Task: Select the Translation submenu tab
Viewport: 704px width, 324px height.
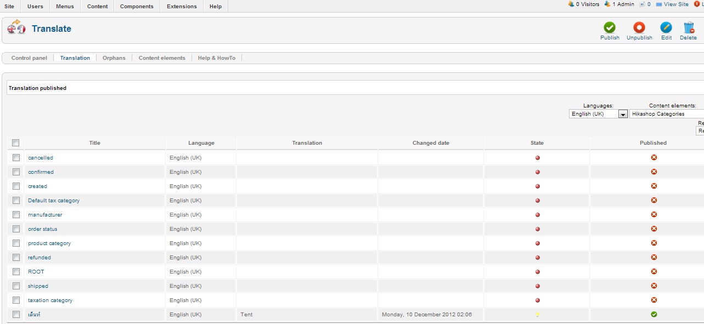Action: coord(75,58)
